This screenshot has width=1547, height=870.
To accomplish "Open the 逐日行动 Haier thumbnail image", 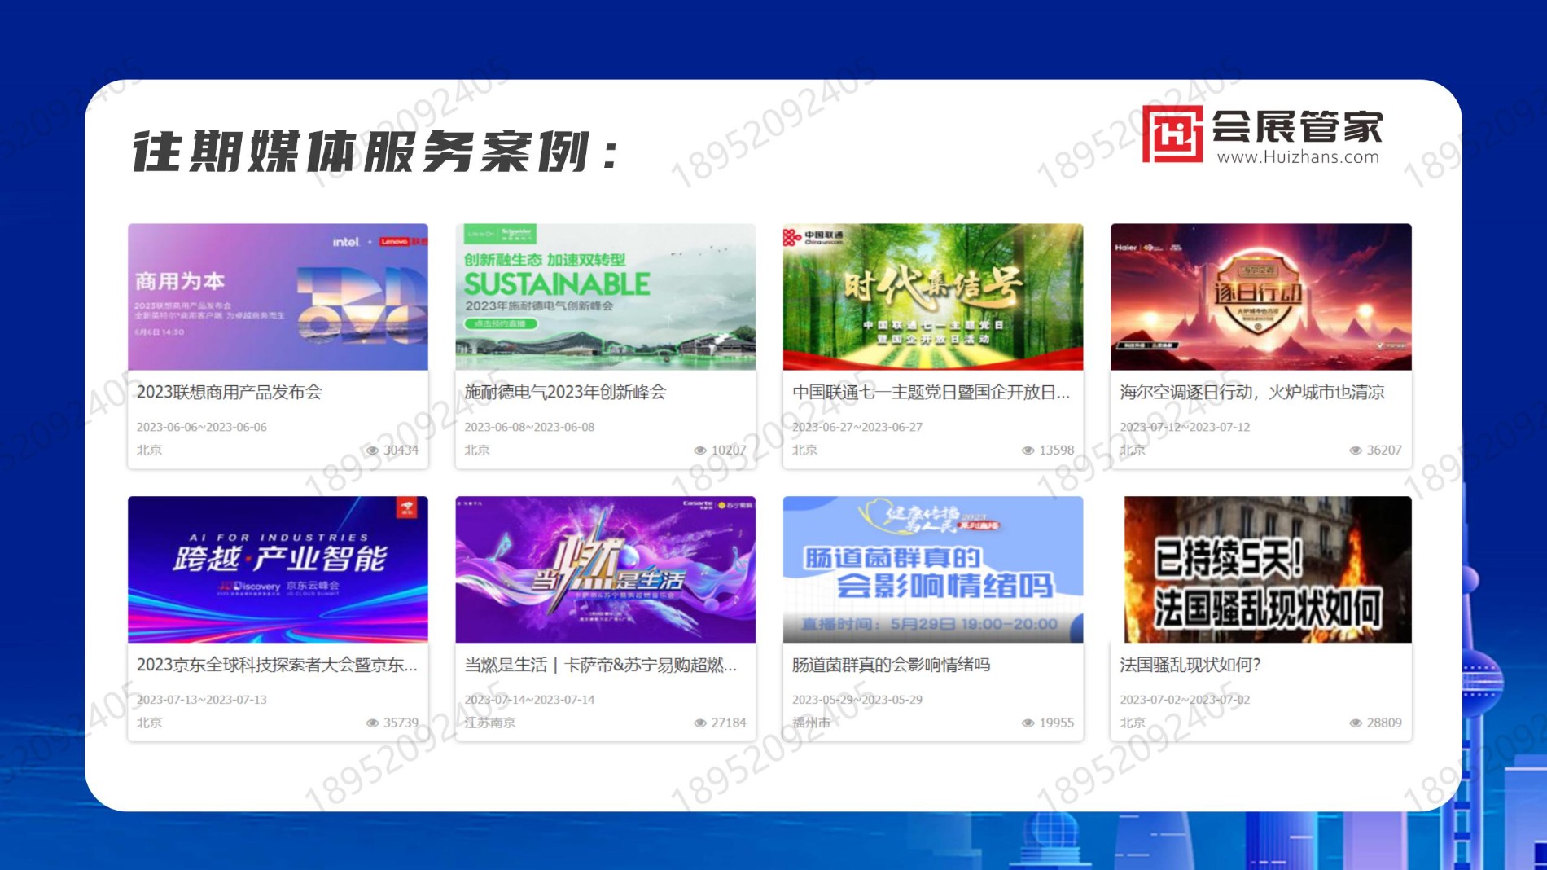I will pos(1260,297).
